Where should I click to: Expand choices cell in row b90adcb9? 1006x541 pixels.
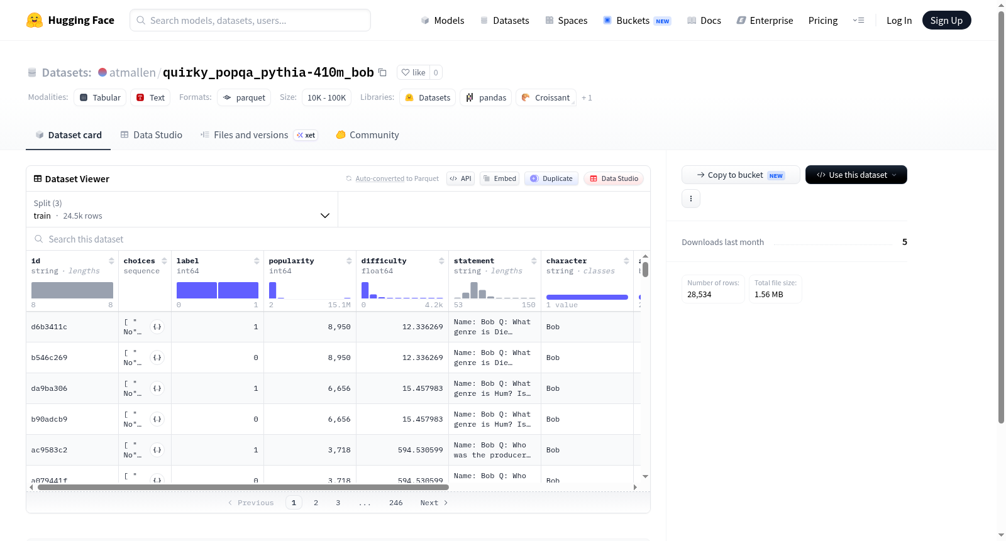(157, 419)
